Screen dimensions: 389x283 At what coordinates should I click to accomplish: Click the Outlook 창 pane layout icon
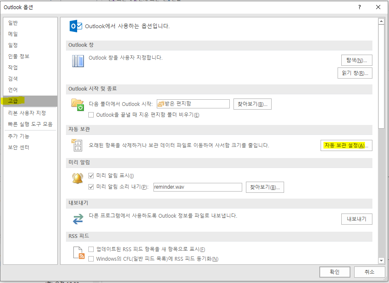(x=78, y=61)
